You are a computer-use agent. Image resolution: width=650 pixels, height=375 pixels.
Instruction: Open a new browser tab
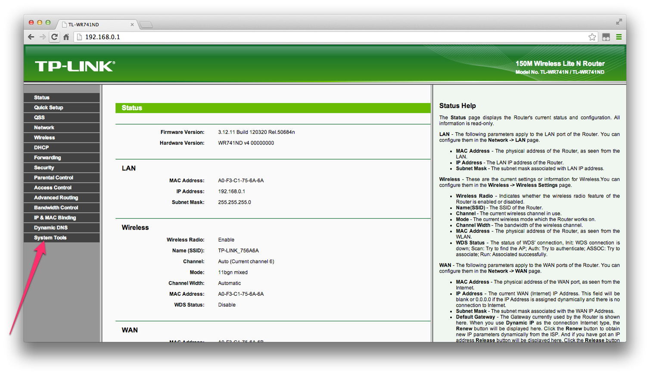[146, 25]
